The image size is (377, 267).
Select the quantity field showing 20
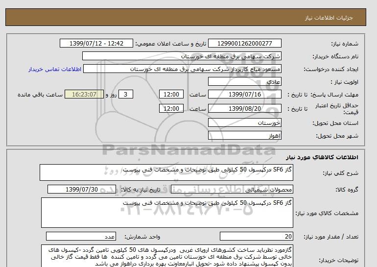(256, 236)
